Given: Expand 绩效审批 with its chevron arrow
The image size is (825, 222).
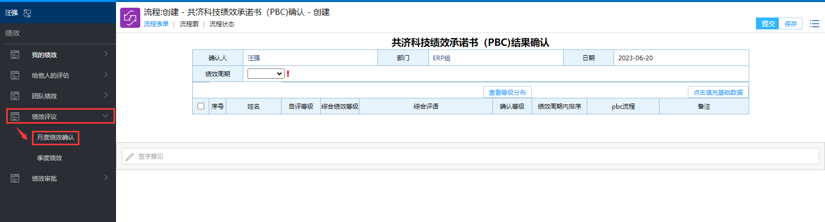Looking at the screenshot, I should tap(106, 178).
